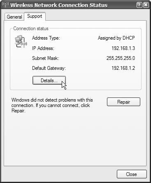151x183 pixels.
Task: Select the Support tab
Action: 35,16
